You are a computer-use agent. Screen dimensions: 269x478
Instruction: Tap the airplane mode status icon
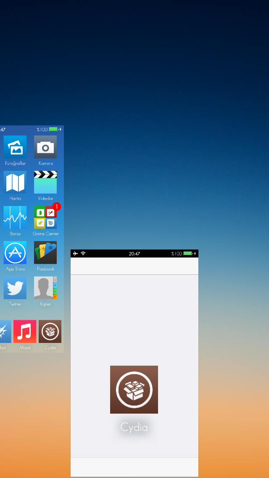pos(76,253)
